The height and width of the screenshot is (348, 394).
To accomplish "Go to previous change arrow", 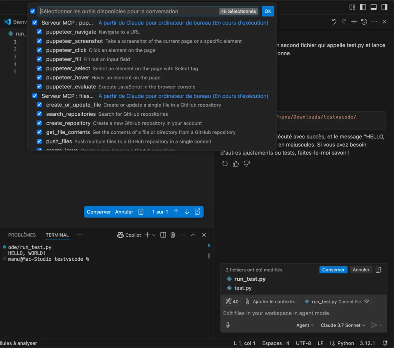I will click(176, 211).
